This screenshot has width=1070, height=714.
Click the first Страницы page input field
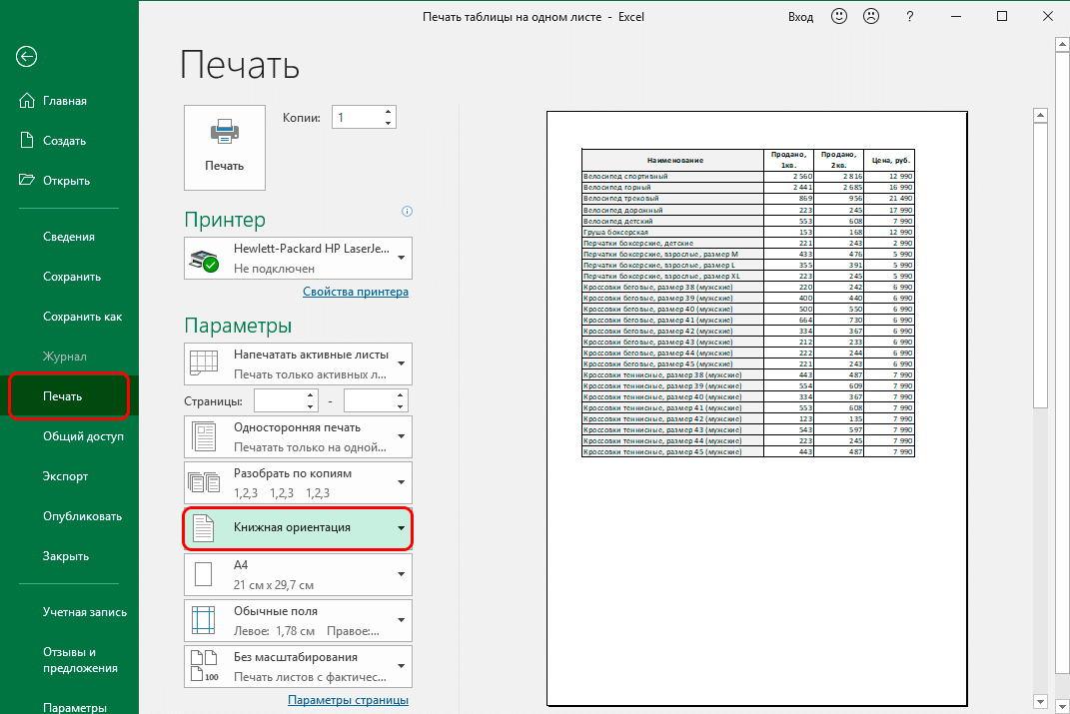278,400
